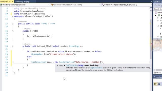Viewport: 162px width, 91px height.
Task: Open the WindowsFormsApplication25.Form2 type dropdown
Action: [75, 5]
